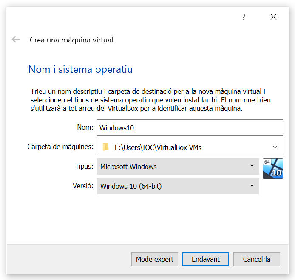Click the Versió: label

pyautogui.click(x=83, y=186)
